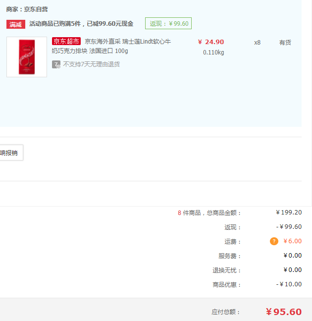Open the Lindt chocolate product title link
312x321 pixels.
[111, 46]
